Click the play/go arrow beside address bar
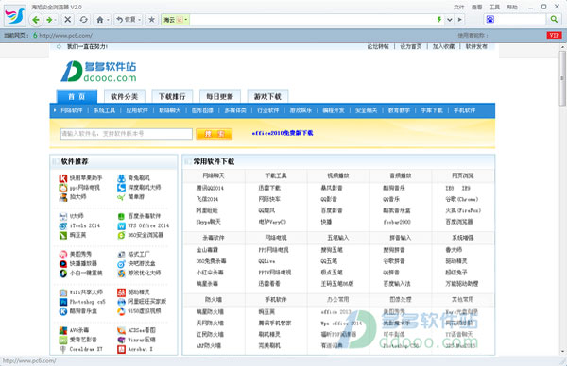The height and width of the screenshot is (366, 567). coord(459,20)
